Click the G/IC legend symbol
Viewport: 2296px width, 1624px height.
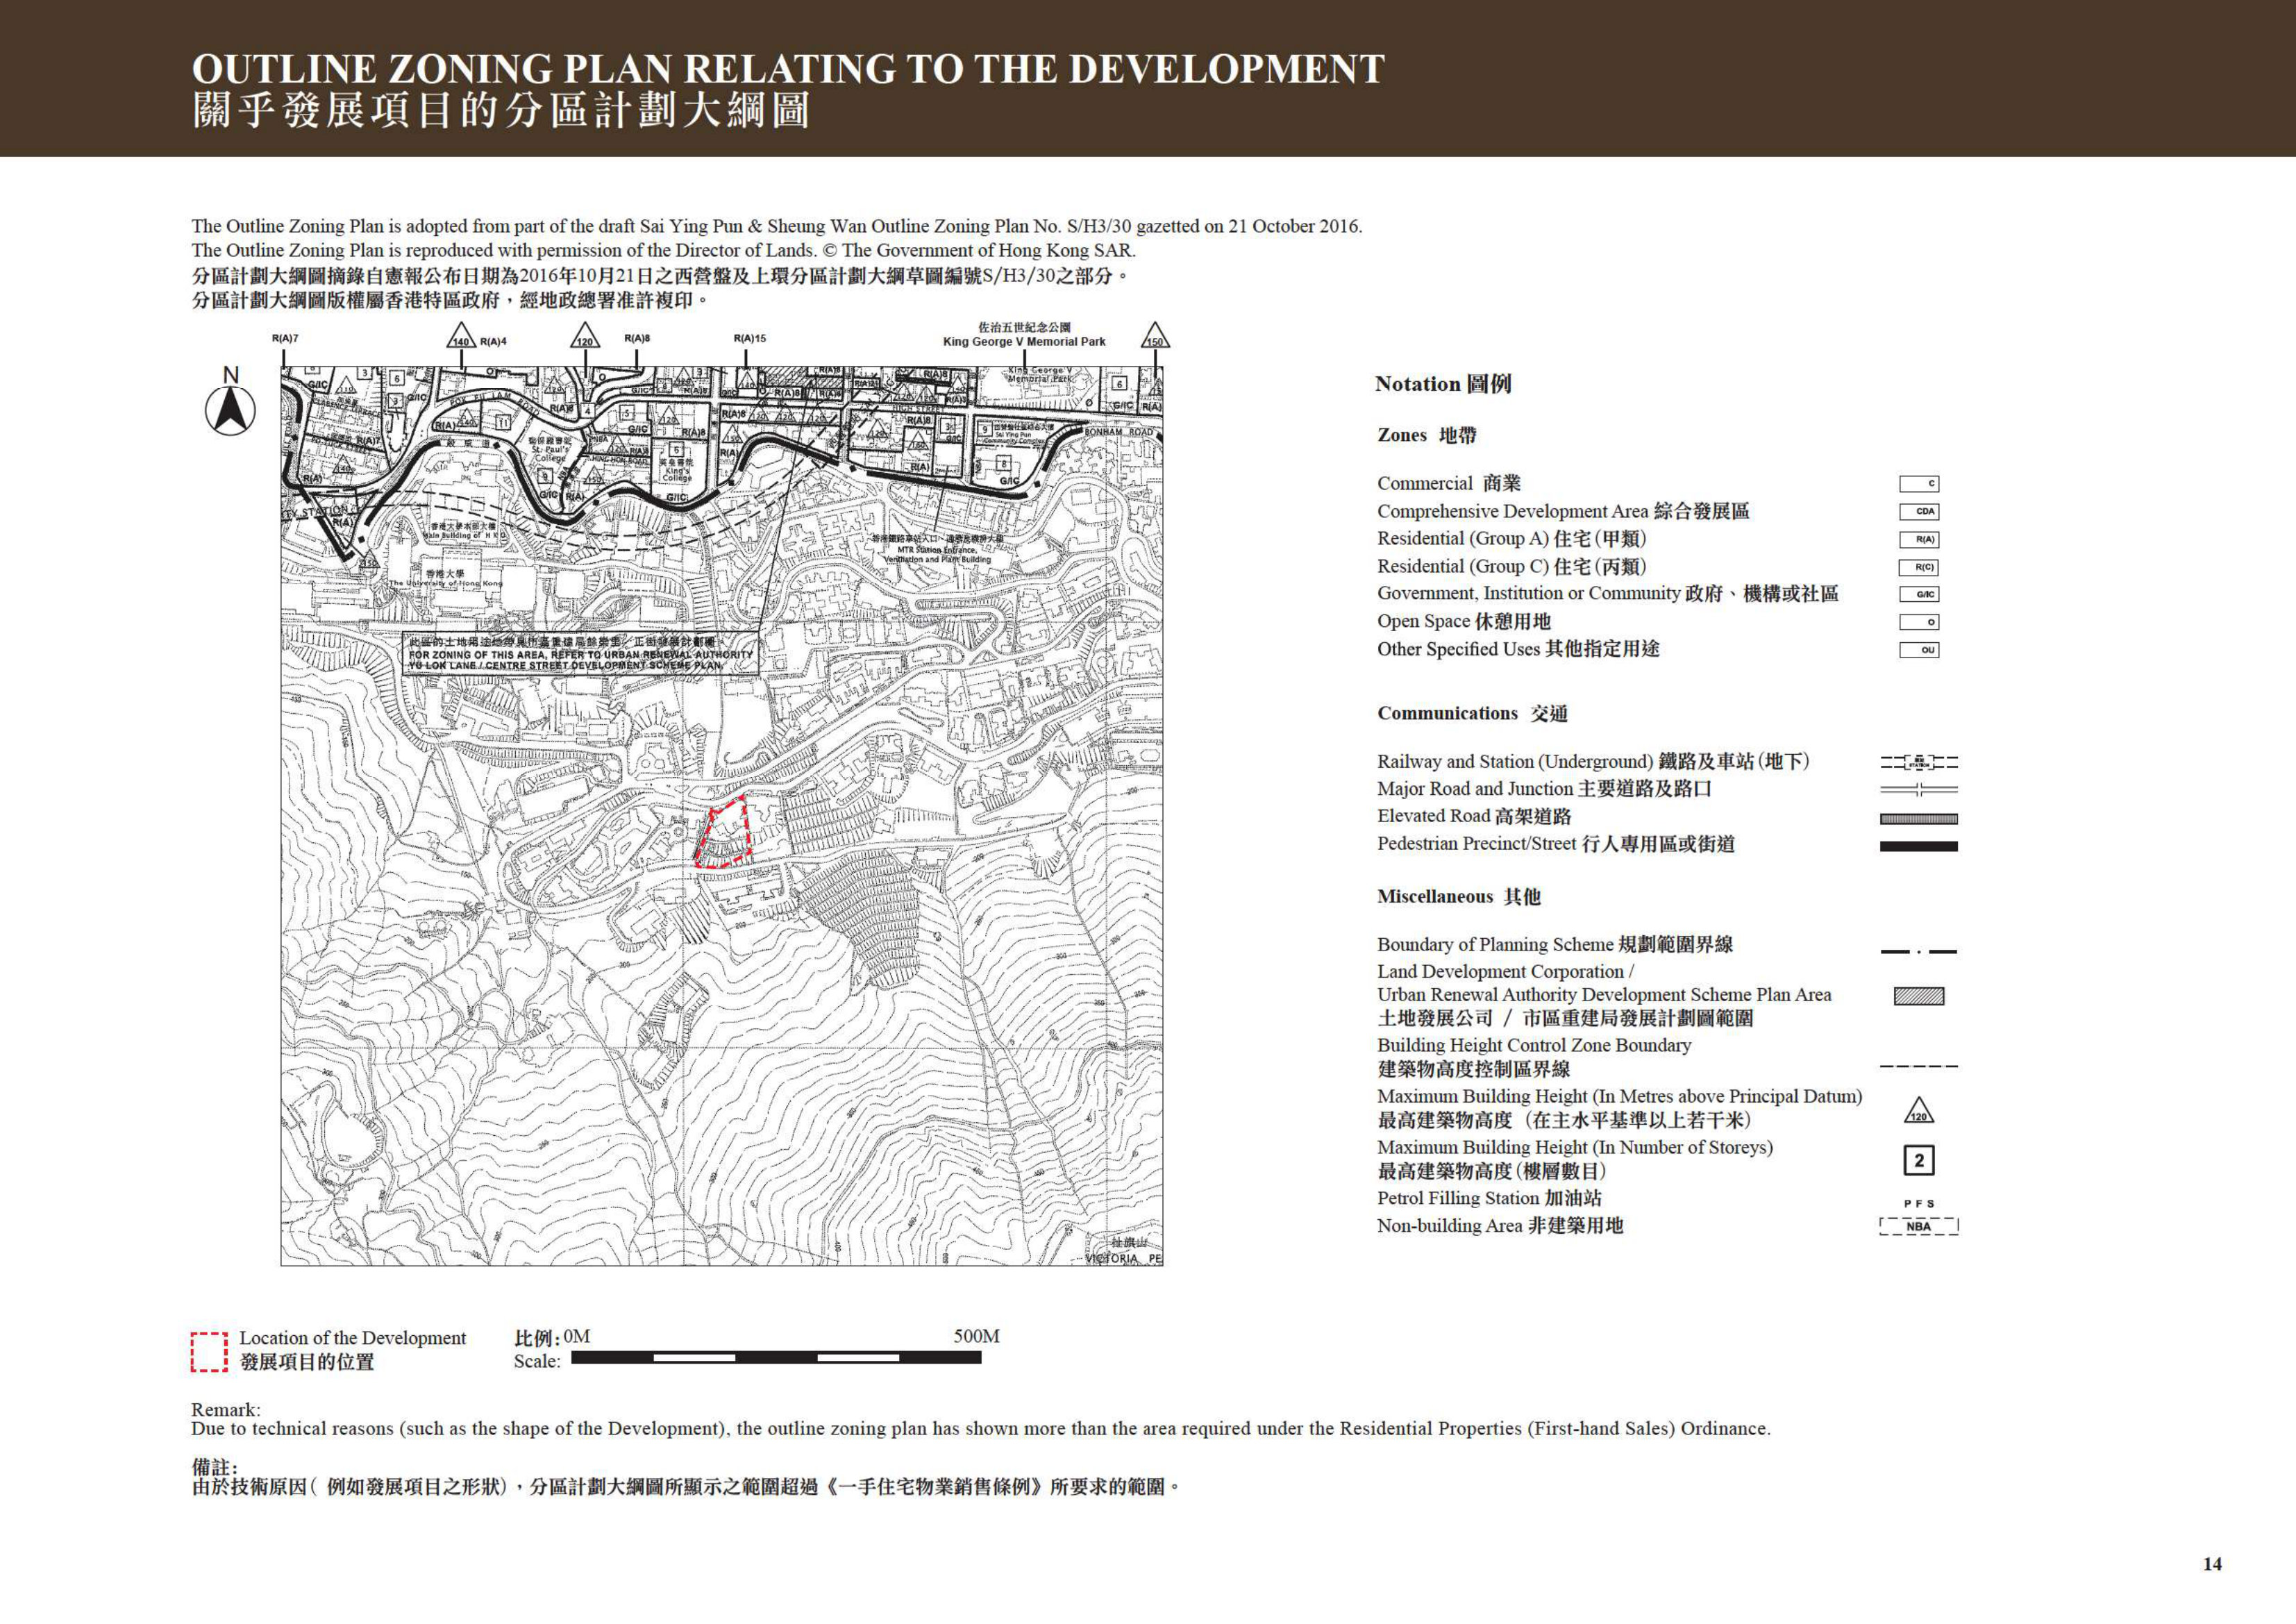[x=1919, y=594]
